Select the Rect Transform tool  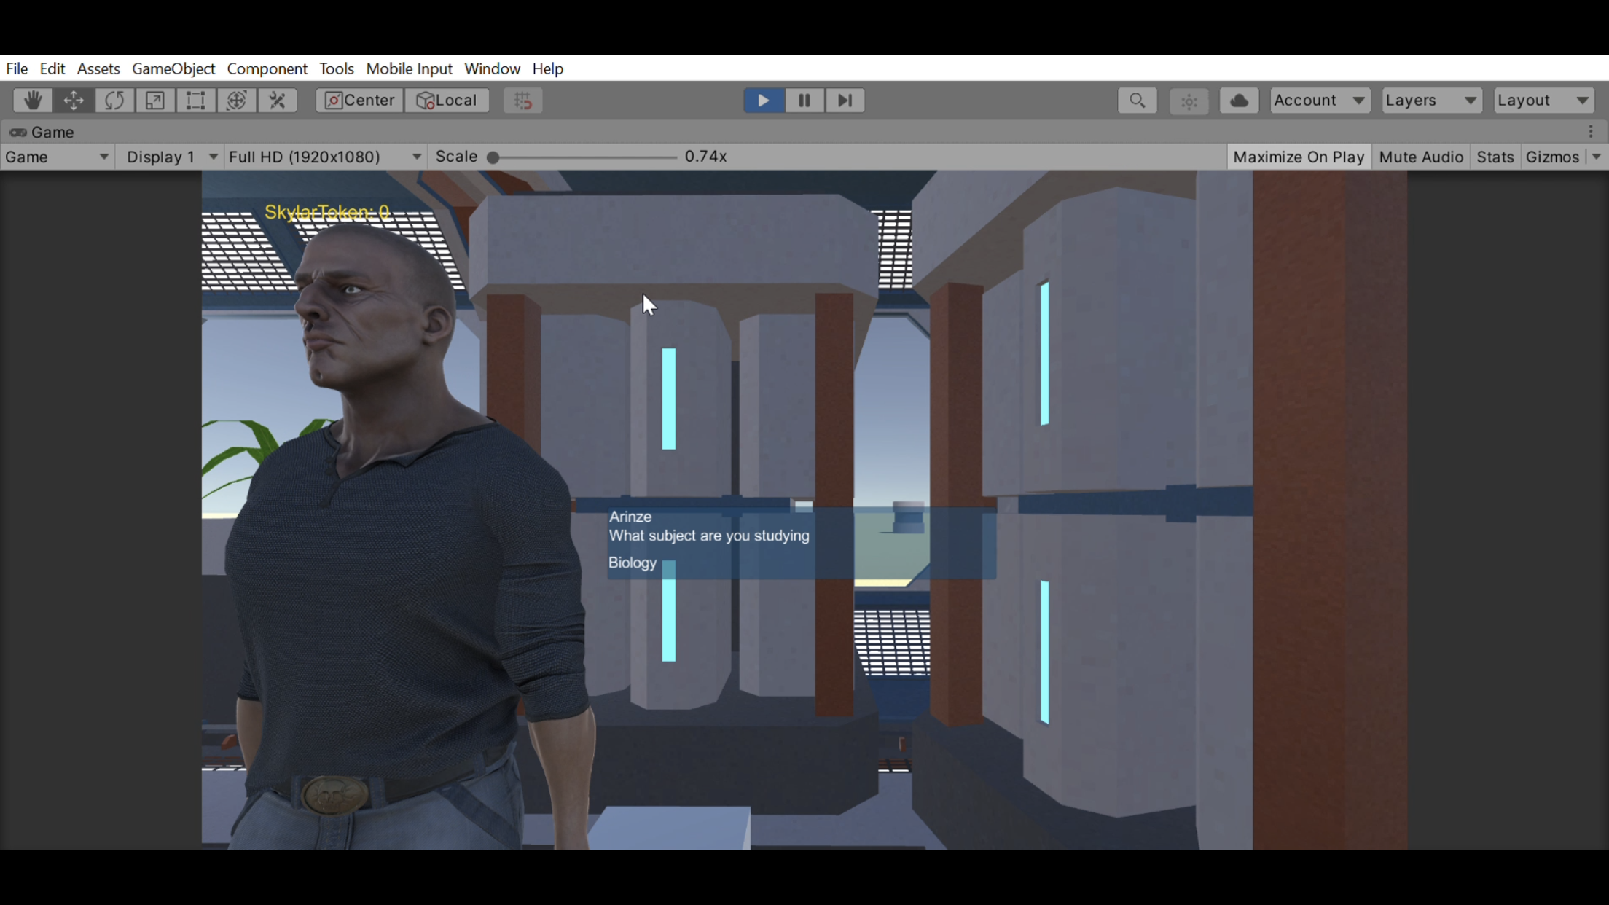(195, 101)
